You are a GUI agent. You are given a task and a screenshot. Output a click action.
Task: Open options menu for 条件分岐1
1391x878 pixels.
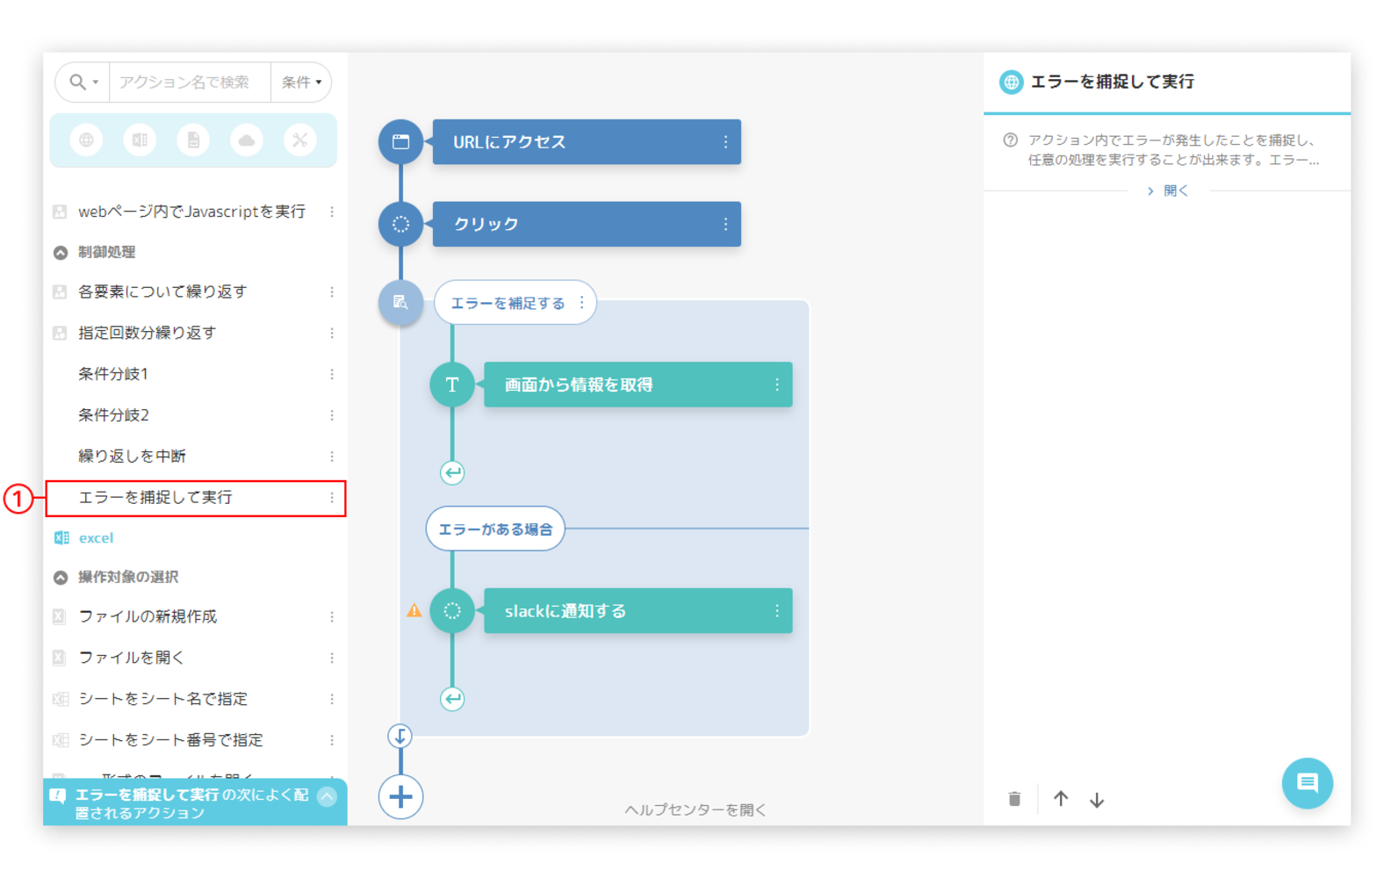(332, 374)
